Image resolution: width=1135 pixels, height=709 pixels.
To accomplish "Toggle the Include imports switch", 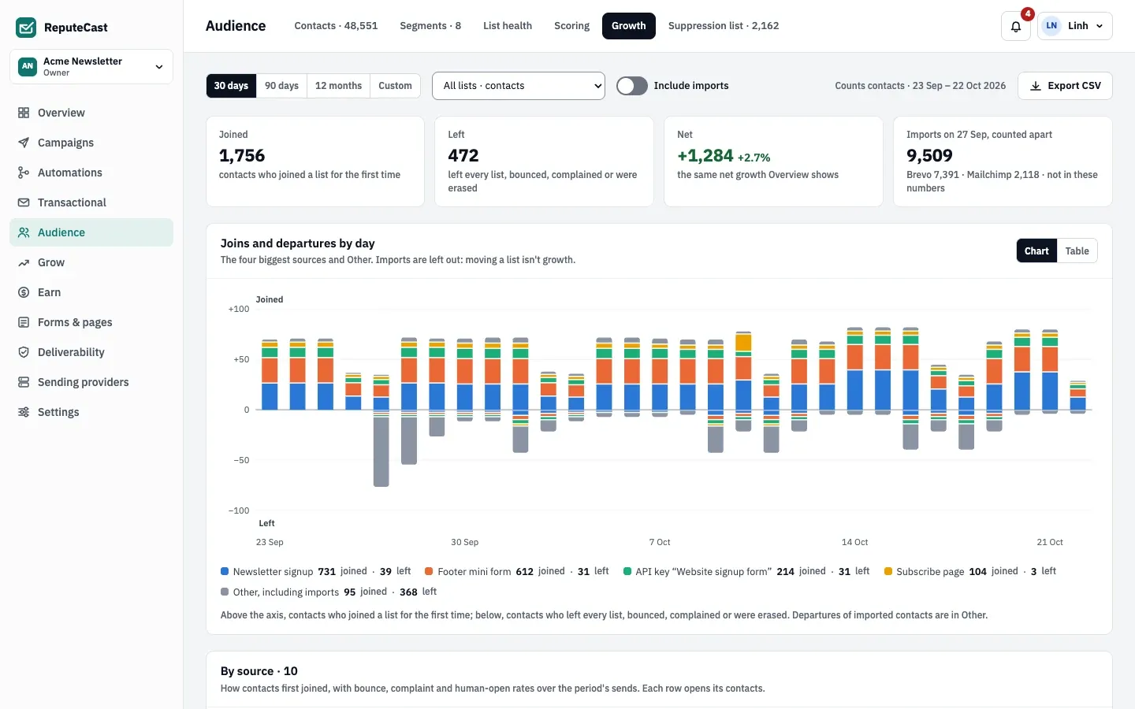I will coord(631,86).
